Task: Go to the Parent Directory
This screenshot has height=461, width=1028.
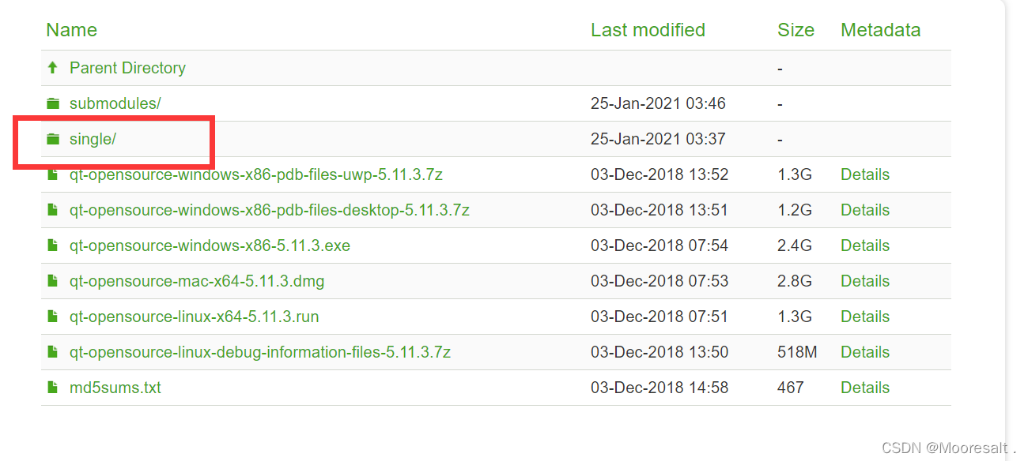Action: [x=127, y=67]
